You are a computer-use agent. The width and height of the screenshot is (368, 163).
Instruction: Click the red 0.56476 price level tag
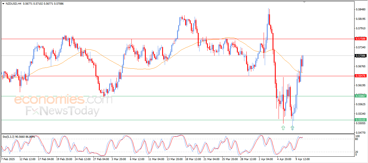[361, 76]
